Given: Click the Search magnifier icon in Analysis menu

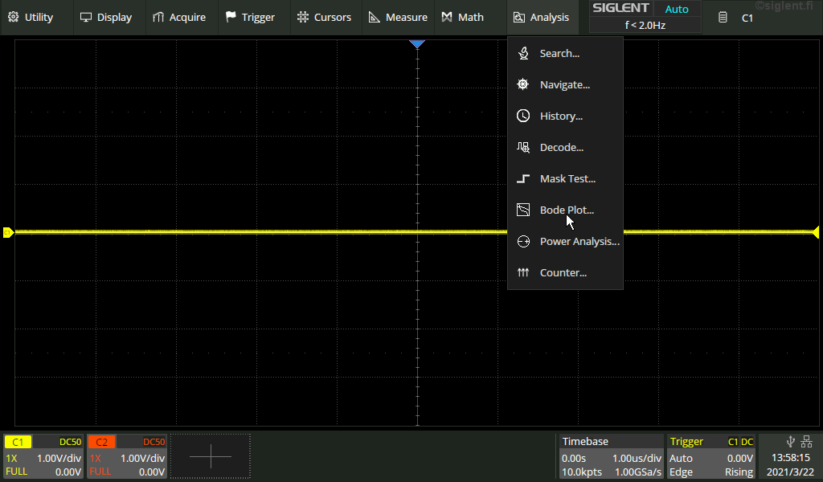Looking at the screenshot, I should point(523,54).
